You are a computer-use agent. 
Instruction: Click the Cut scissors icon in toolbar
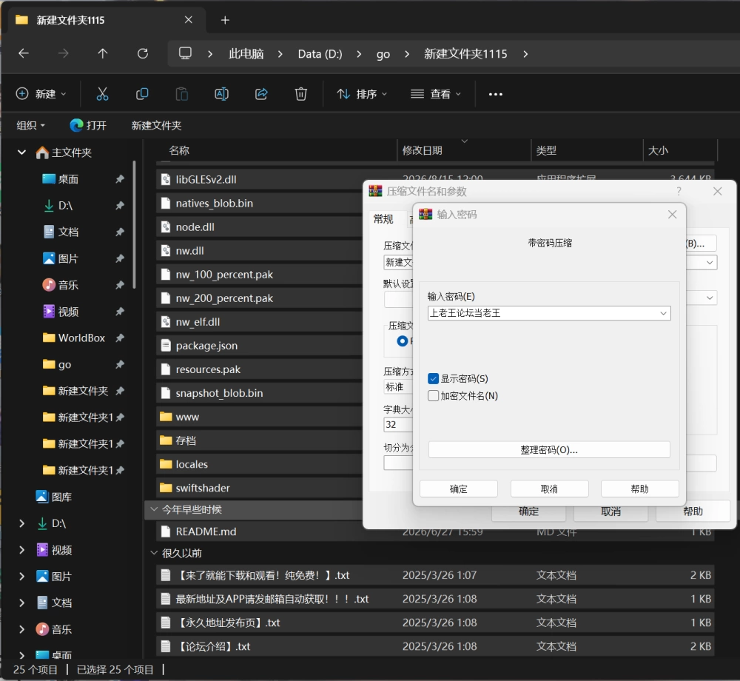coord(102,94)
